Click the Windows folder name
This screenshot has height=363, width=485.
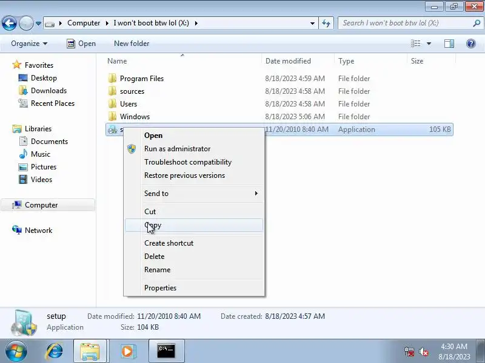(135, 117)
